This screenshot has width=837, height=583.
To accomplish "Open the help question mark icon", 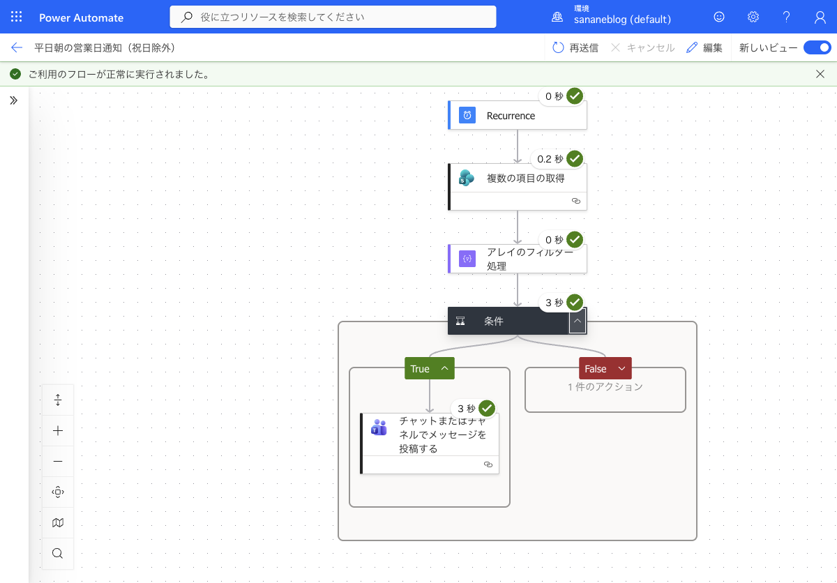I will point(787,17).
